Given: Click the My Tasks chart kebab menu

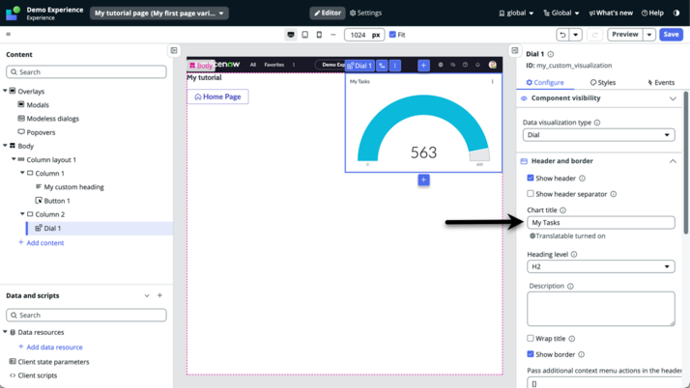Looking at the screenshot, I should pos(493,82).
